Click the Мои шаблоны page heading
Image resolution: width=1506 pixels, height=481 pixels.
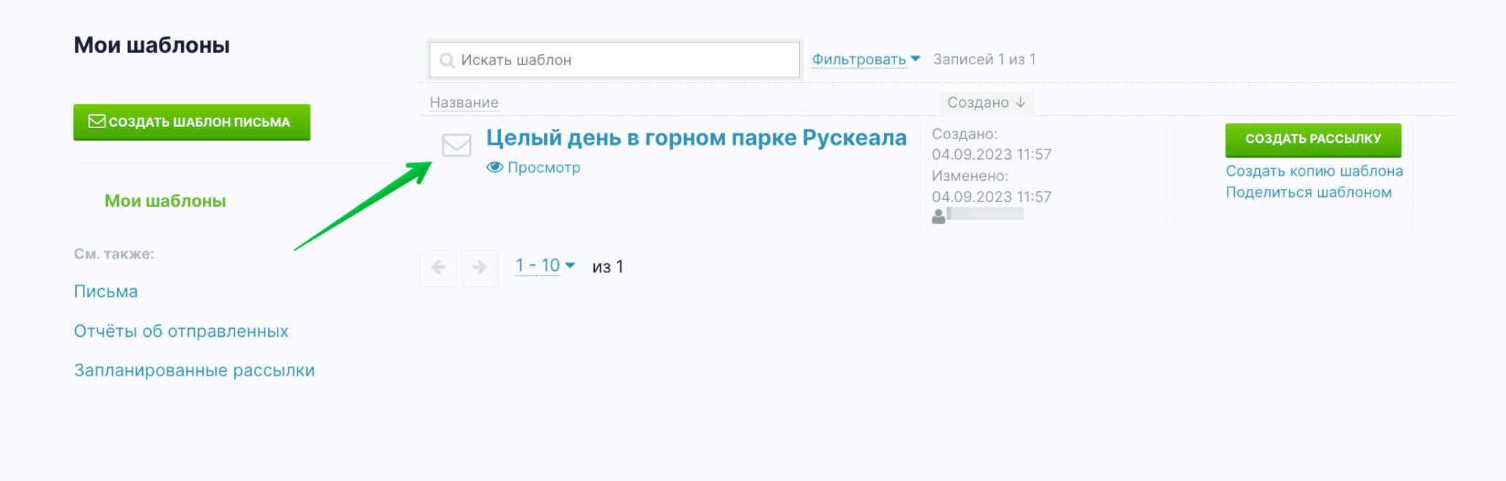(x=152, y=45)
